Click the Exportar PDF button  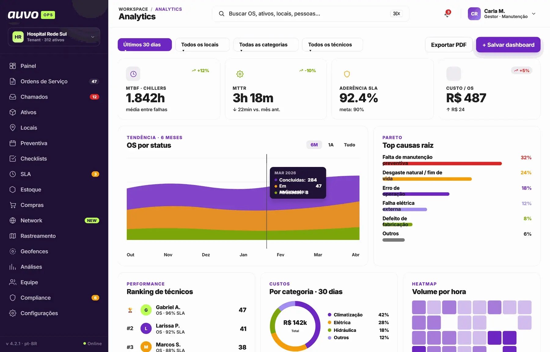[x=449, y=45]
